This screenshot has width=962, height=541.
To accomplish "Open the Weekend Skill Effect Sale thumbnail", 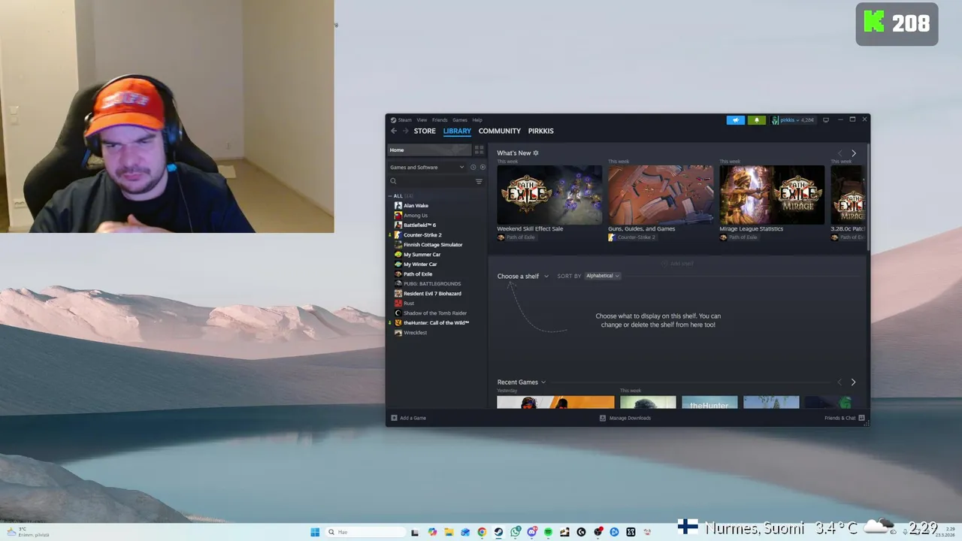I will [549, 195].
